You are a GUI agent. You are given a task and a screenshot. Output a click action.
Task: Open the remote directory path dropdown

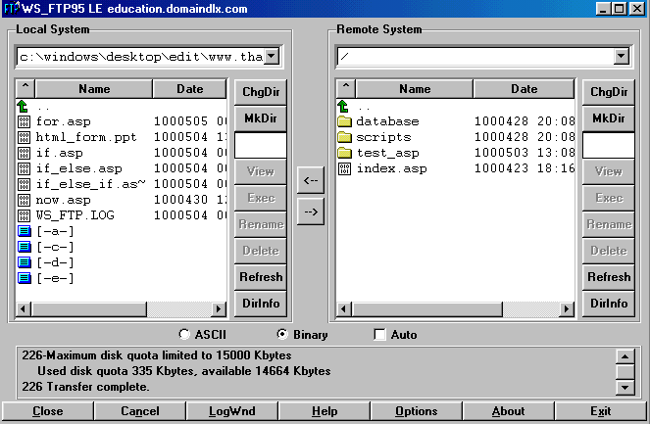[x=621, y=56]
